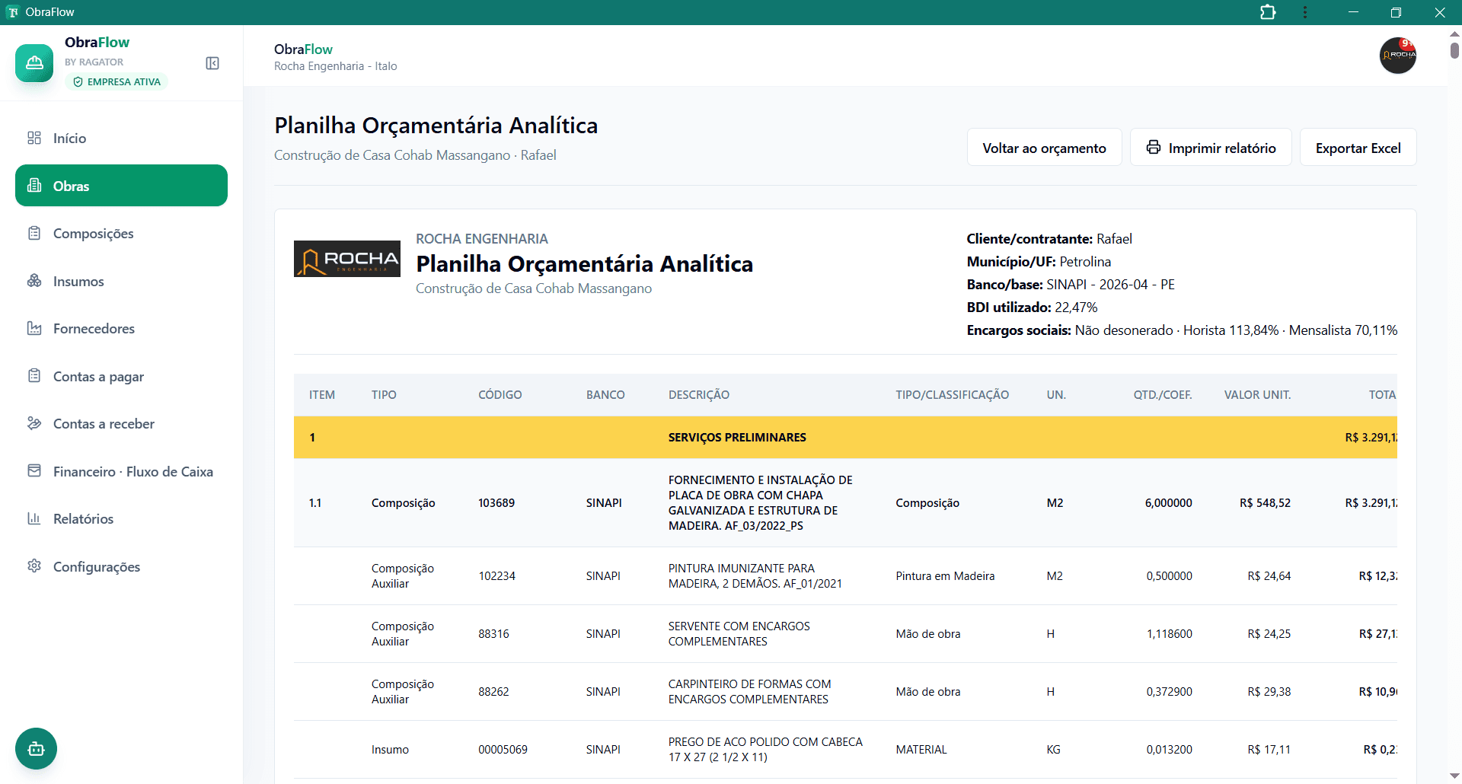The image size is (1462, 784).
Task: Click the Financeiro wallet icon
Action: [34, 471]
